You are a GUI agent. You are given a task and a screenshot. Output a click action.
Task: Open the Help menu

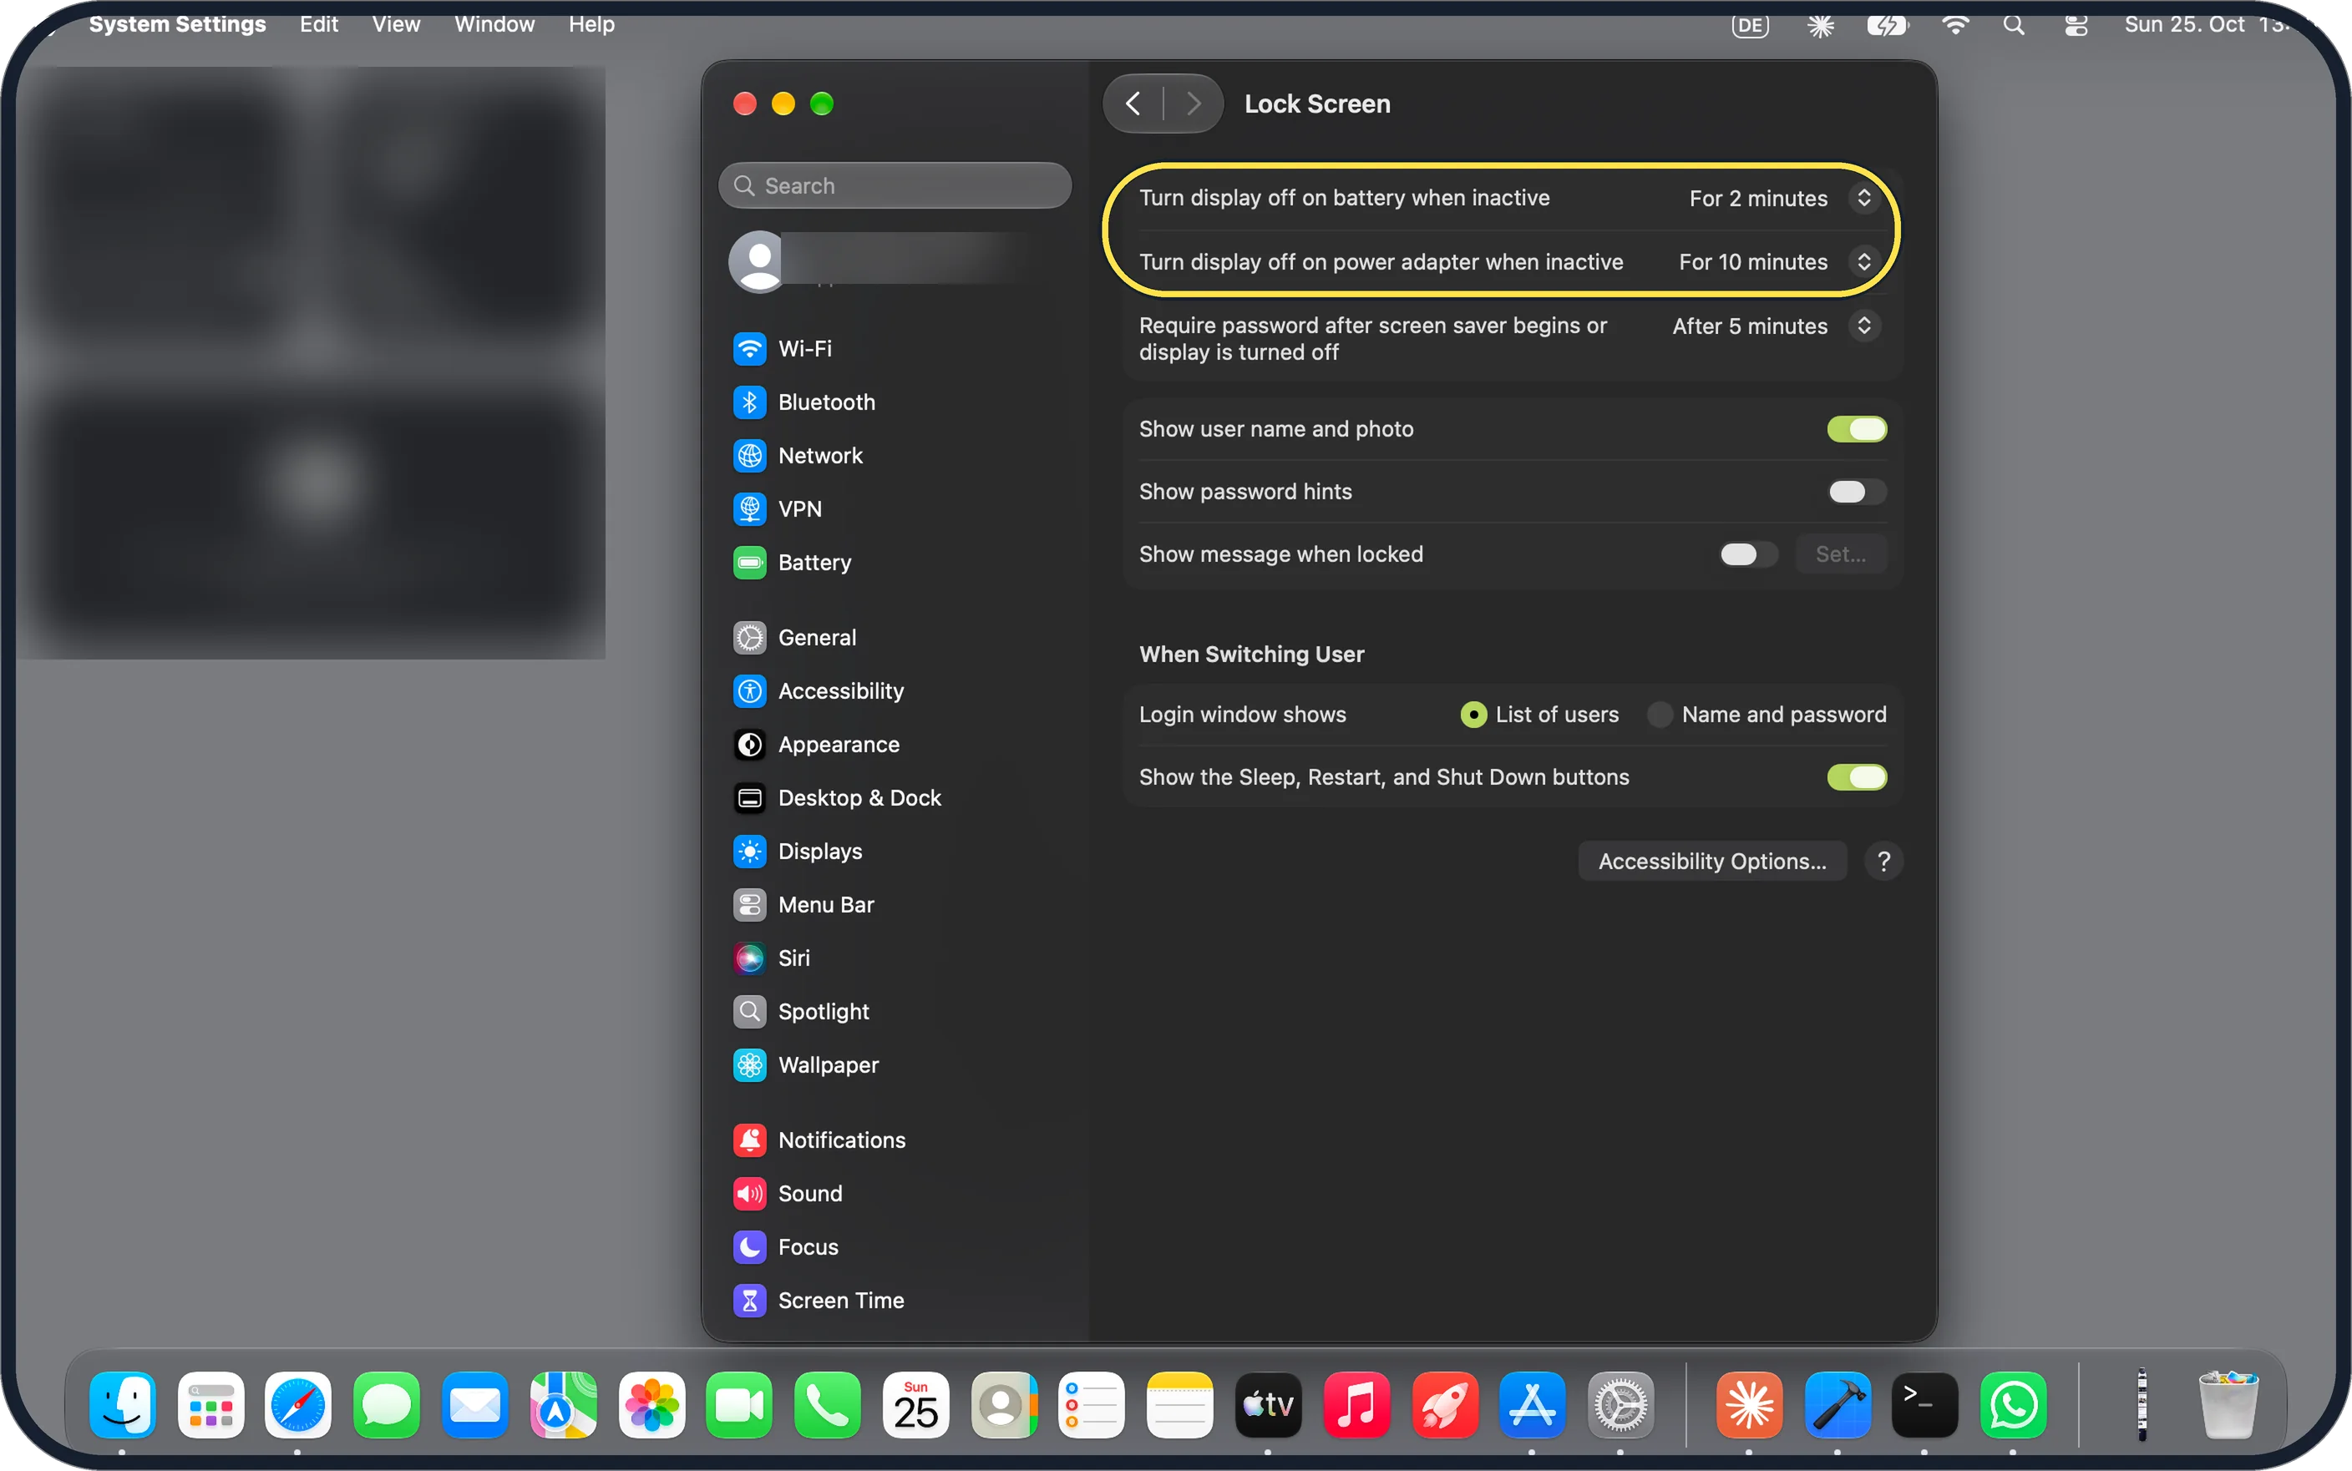(x=591, y=24)
